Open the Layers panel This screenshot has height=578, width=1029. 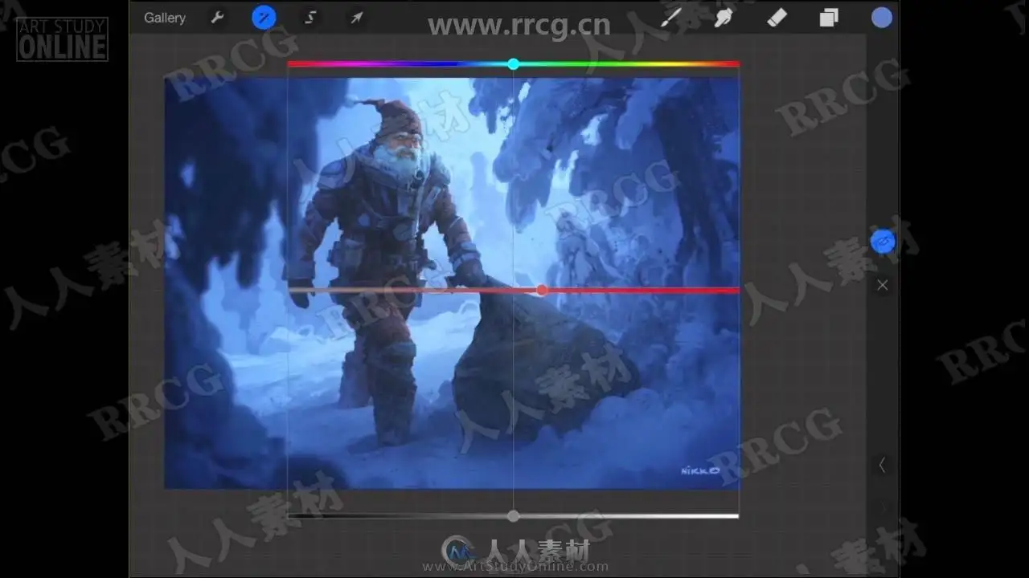[x=829, y=17]
